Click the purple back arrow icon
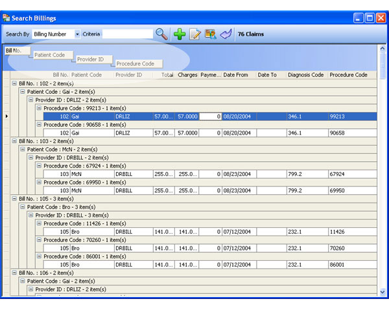 pos(225,34)
